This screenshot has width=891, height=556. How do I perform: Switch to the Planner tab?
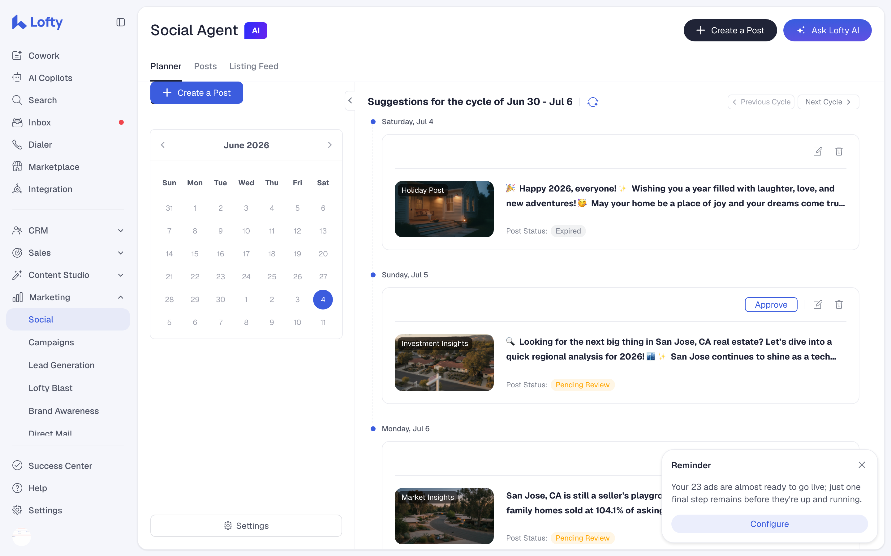coord(166,66)
